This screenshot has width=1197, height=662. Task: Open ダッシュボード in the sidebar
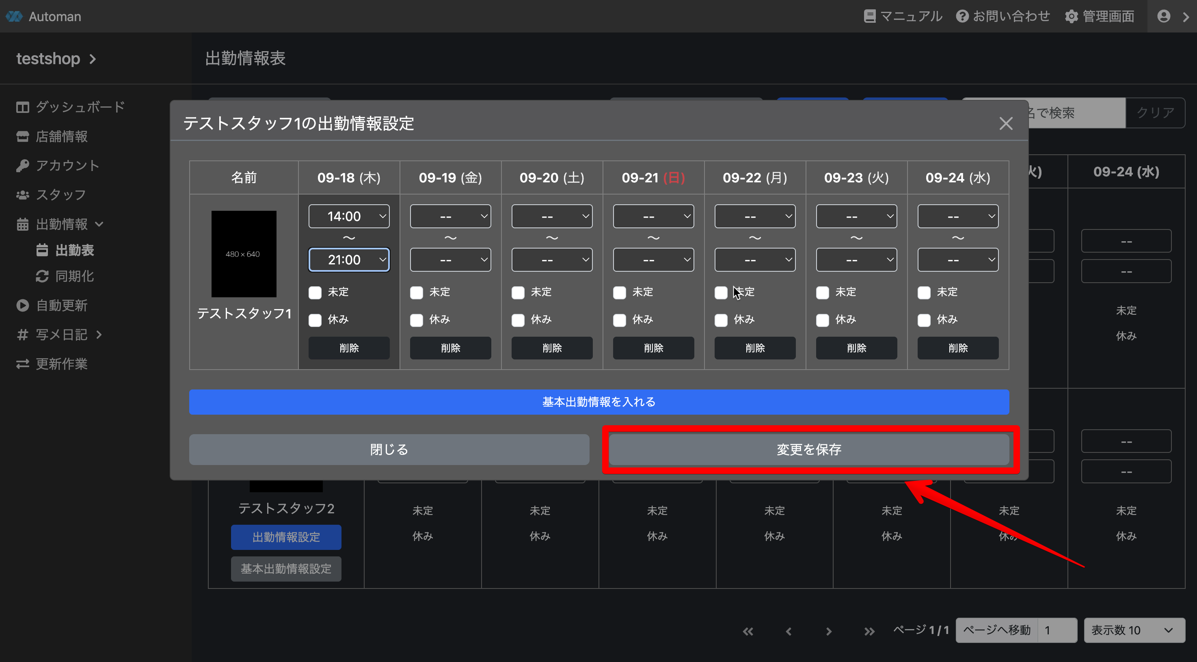[70, 107]
